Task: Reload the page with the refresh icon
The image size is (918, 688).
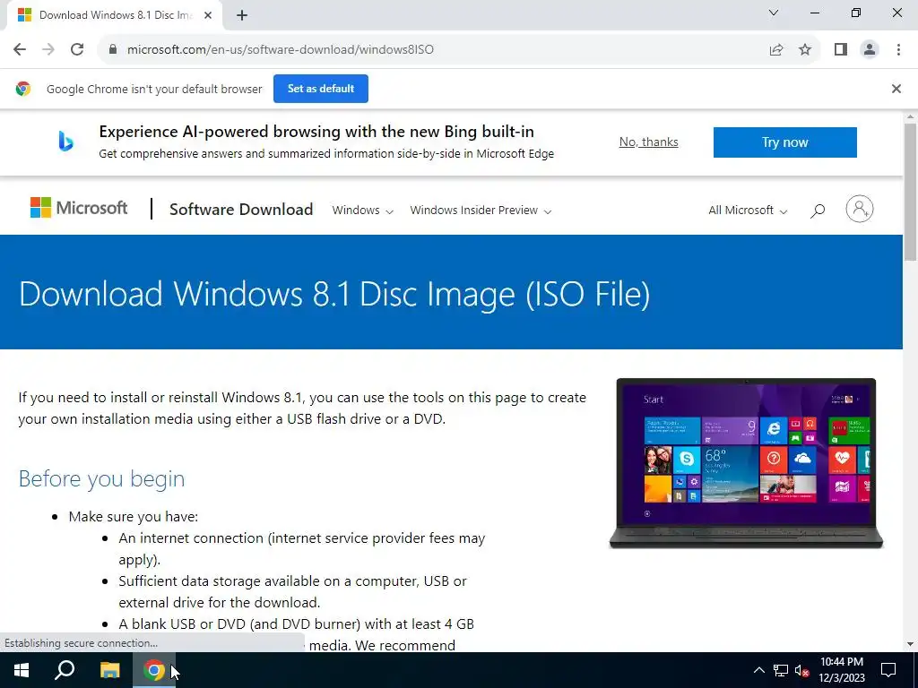Action: [x=77, y=49]
